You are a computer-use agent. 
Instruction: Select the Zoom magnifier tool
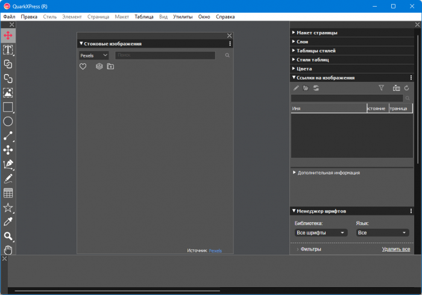tap(8, 237)
